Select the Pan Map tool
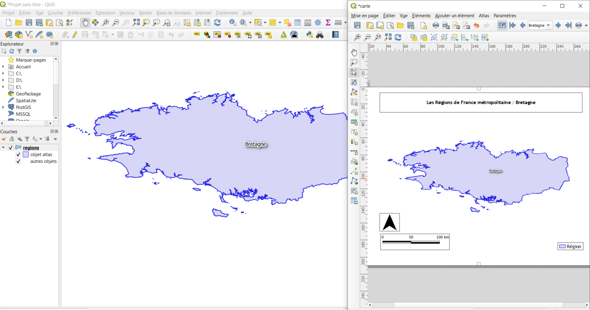The image size is (590, 310). 85,22
